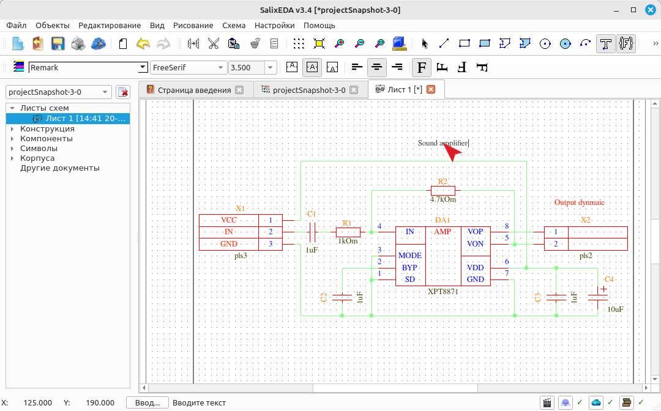Open the 3.500 text size dropdown
The width and height of the screenshot is (661, 411).
[x=271, y=67]
